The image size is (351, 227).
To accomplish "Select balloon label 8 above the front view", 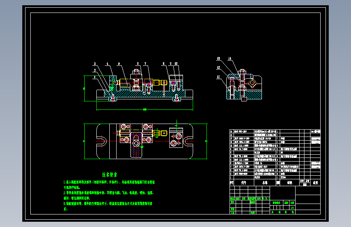I will tap(164, 64).
